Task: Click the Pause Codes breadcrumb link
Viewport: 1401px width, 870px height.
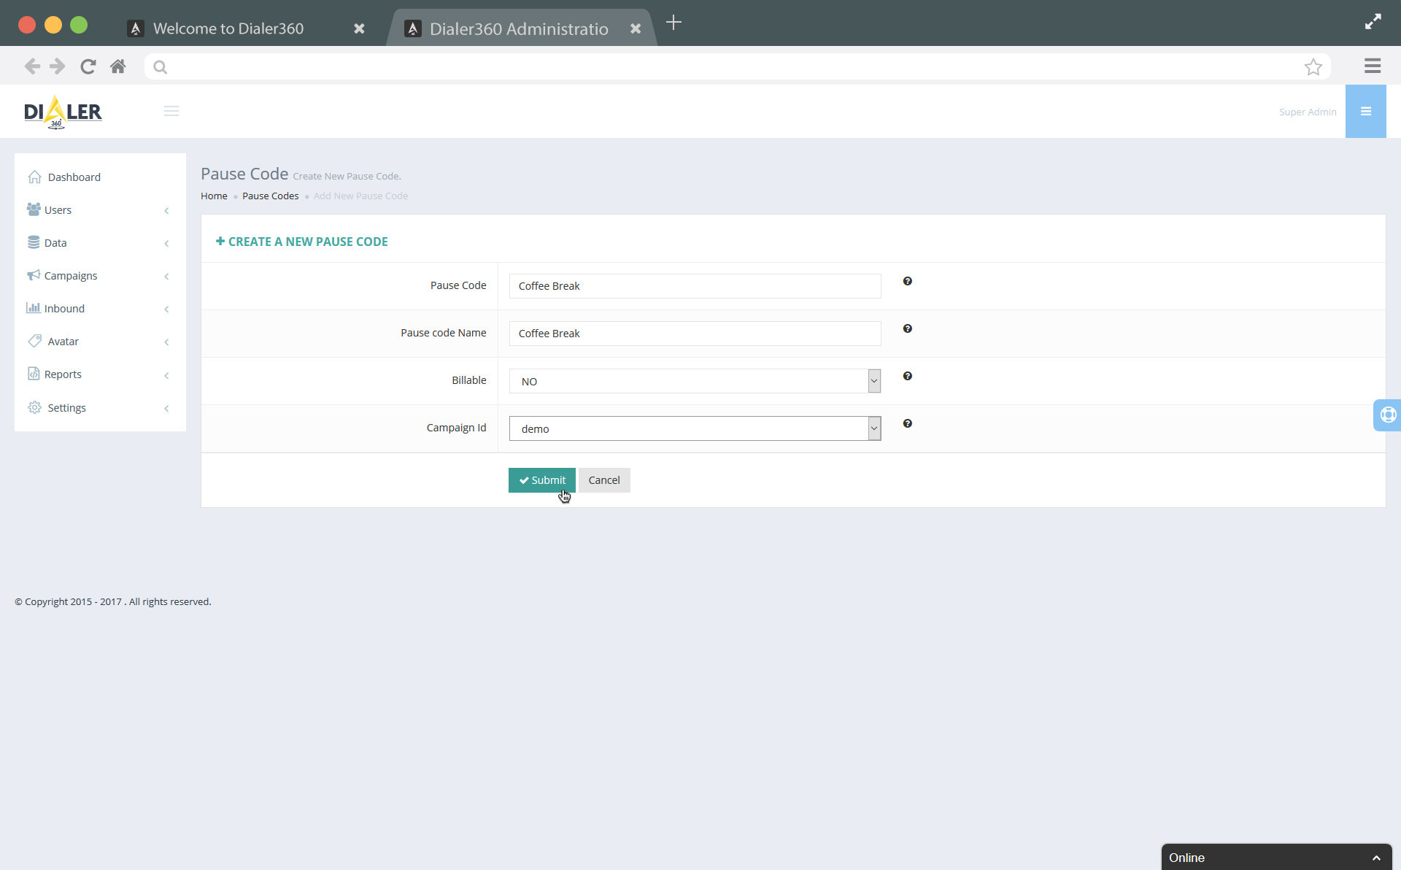Action: (270, 196)
